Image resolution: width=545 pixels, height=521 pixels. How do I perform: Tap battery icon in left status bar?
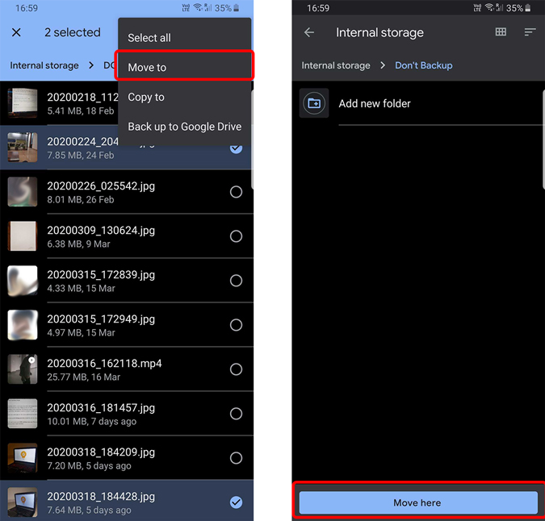(x=237, y=8)
